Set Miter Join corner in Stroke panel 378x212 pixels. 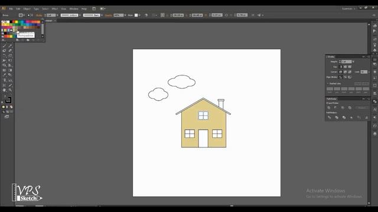coord(341,72)
